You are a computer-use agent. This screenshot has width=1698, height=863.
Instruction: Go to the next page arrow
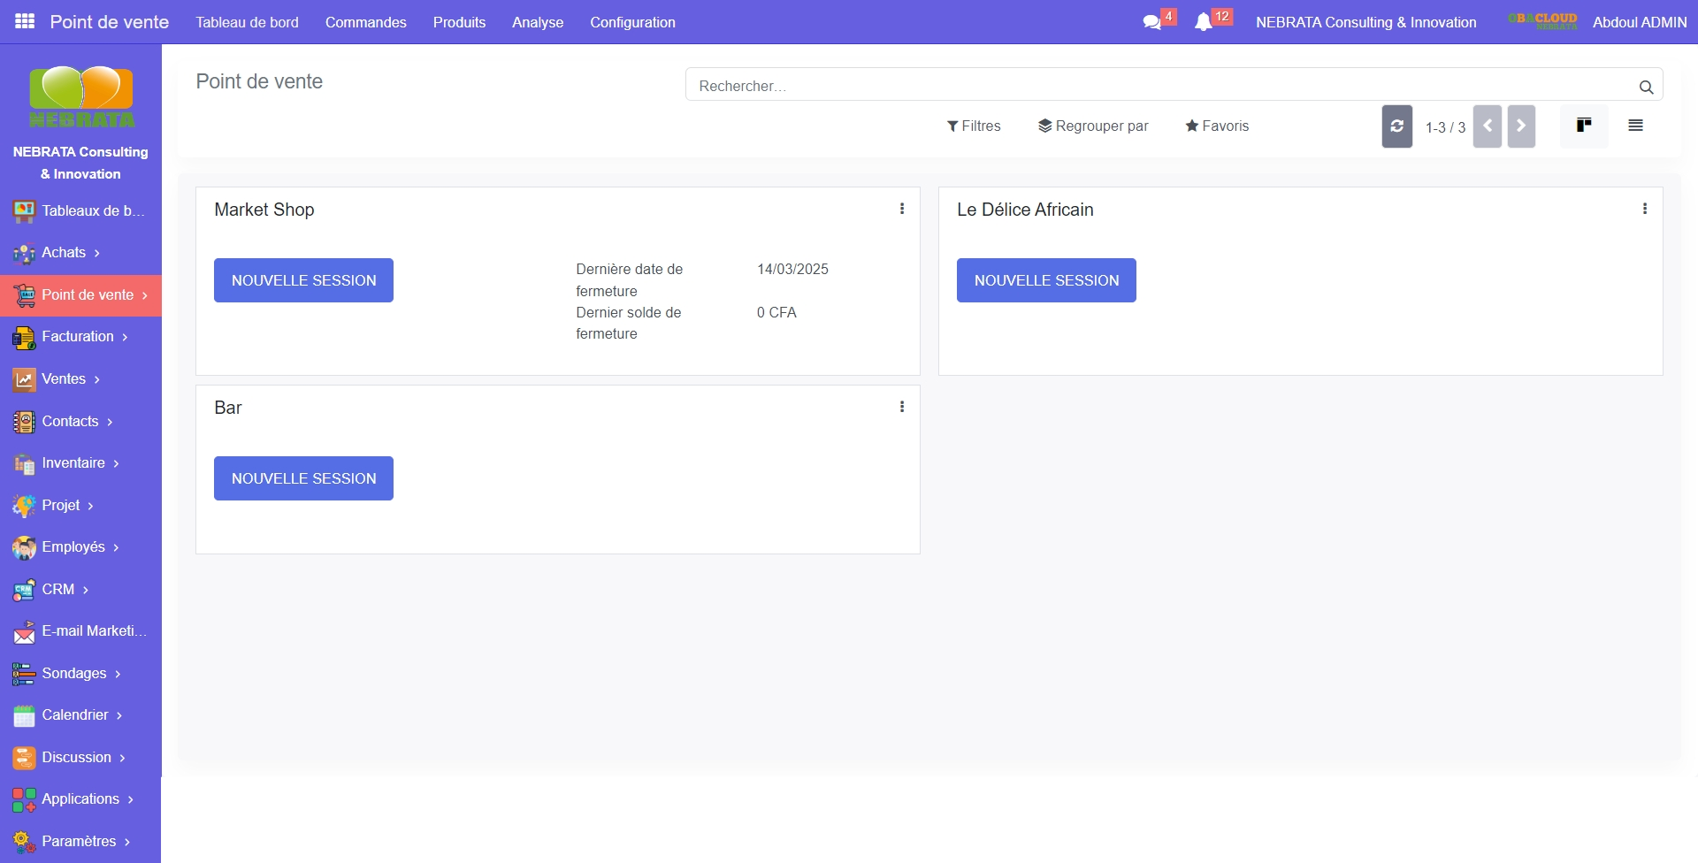[1521, 126]
